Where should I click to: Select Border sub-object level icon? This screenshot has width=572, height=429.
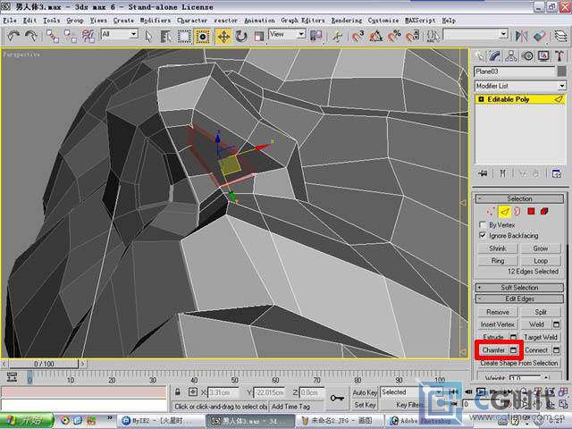click(x=517, y=211)
